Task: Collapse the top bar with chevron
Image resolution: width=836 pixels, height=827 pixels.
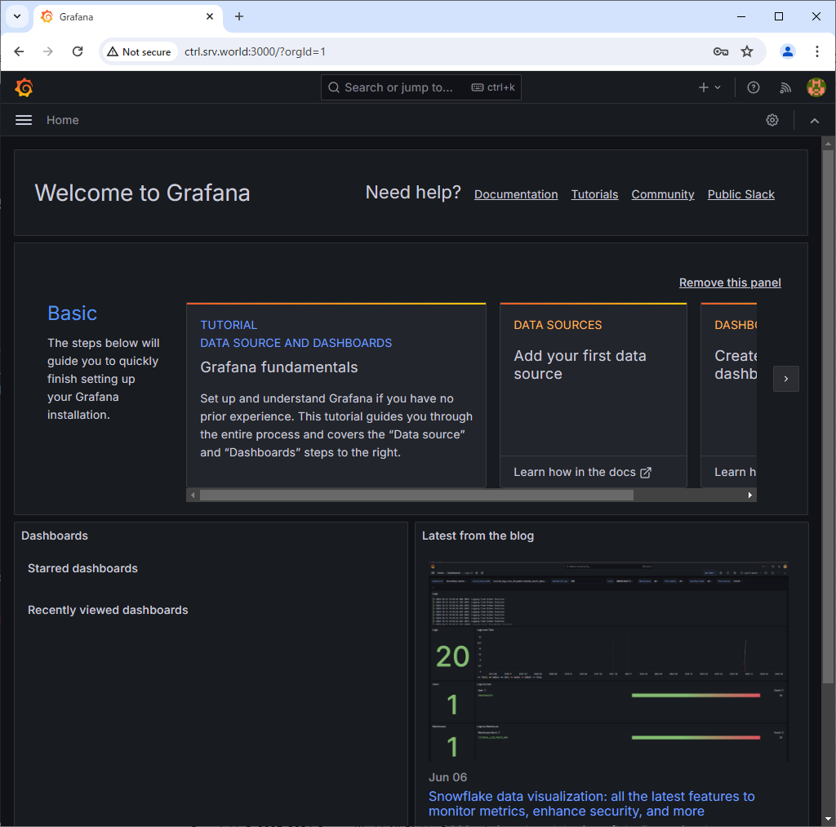Action: [814, 120]
